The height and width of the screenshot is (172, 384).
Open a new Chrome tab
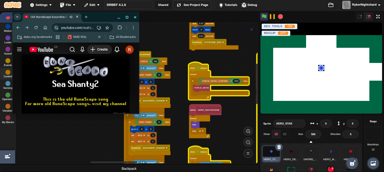86,17
